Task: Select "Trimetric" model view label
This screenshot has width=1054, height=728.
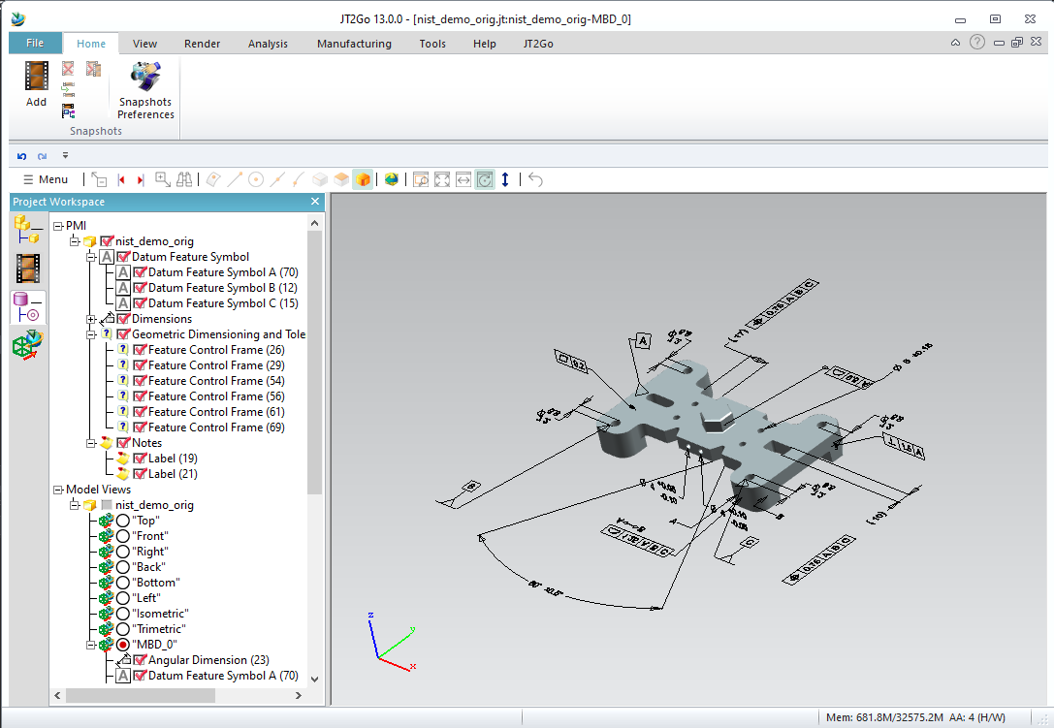Action: [x=159, y=629]
